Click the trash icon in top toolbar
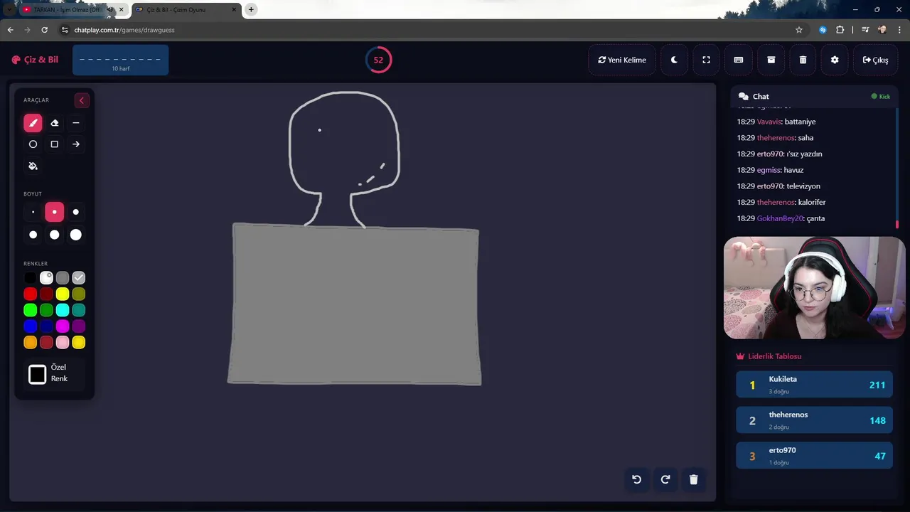 click(803, 60)
